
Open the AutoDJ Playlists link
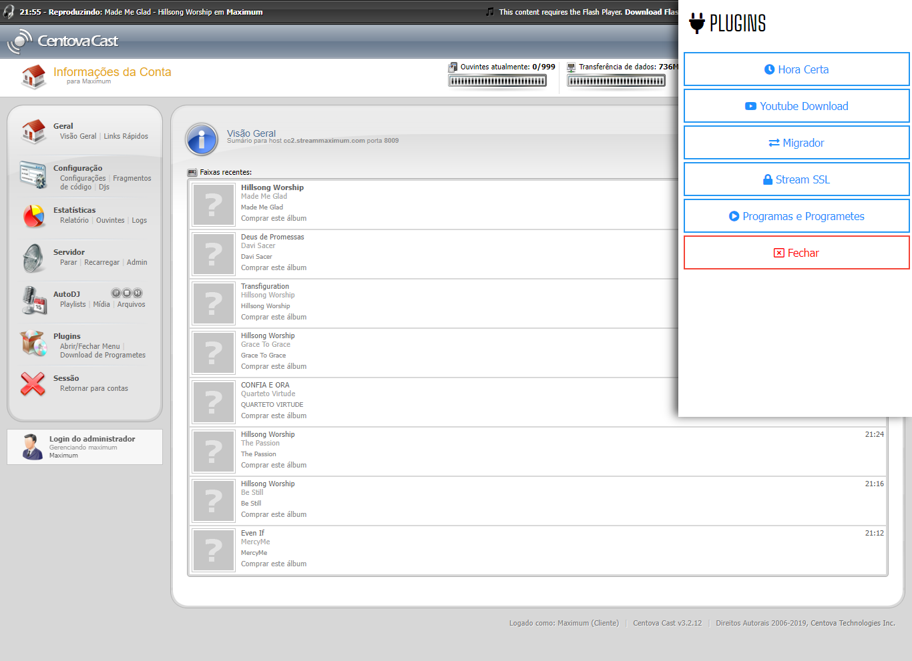(x=73, y=304)
